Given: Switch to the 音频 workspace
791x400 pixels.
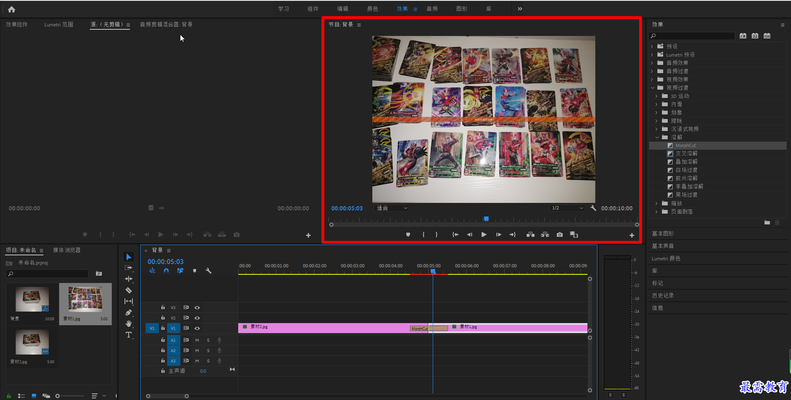Looking at the screenshot, I should click(x=432, y=9).
